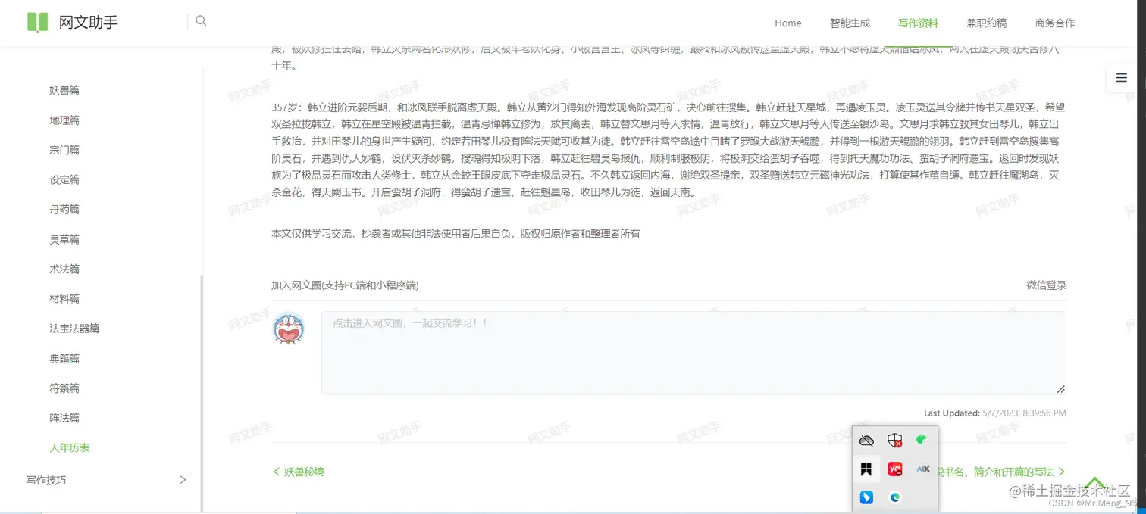Screen dimensions: 1146x514
Task: Click the Doraemon avatar thumbnail
Action: click(x=289, y=329)
